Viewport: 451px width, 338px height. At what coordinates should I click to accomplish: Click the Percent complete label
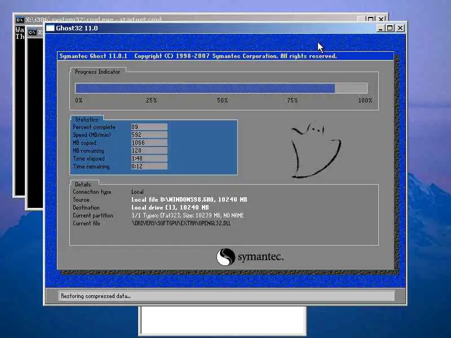[x=94, y=127]
